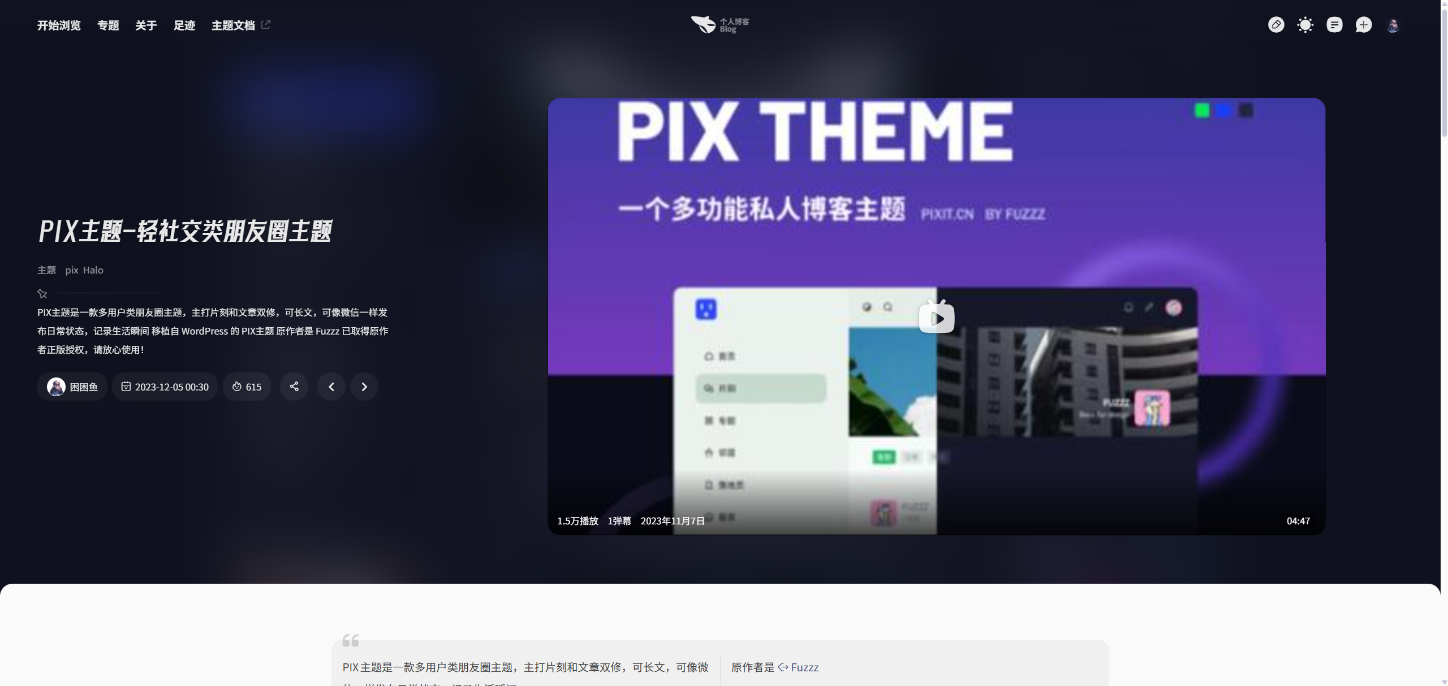This screenshot has width=1448, height=686.
Task: Click the Fuzzz author link at bottom
Action: 804,667
